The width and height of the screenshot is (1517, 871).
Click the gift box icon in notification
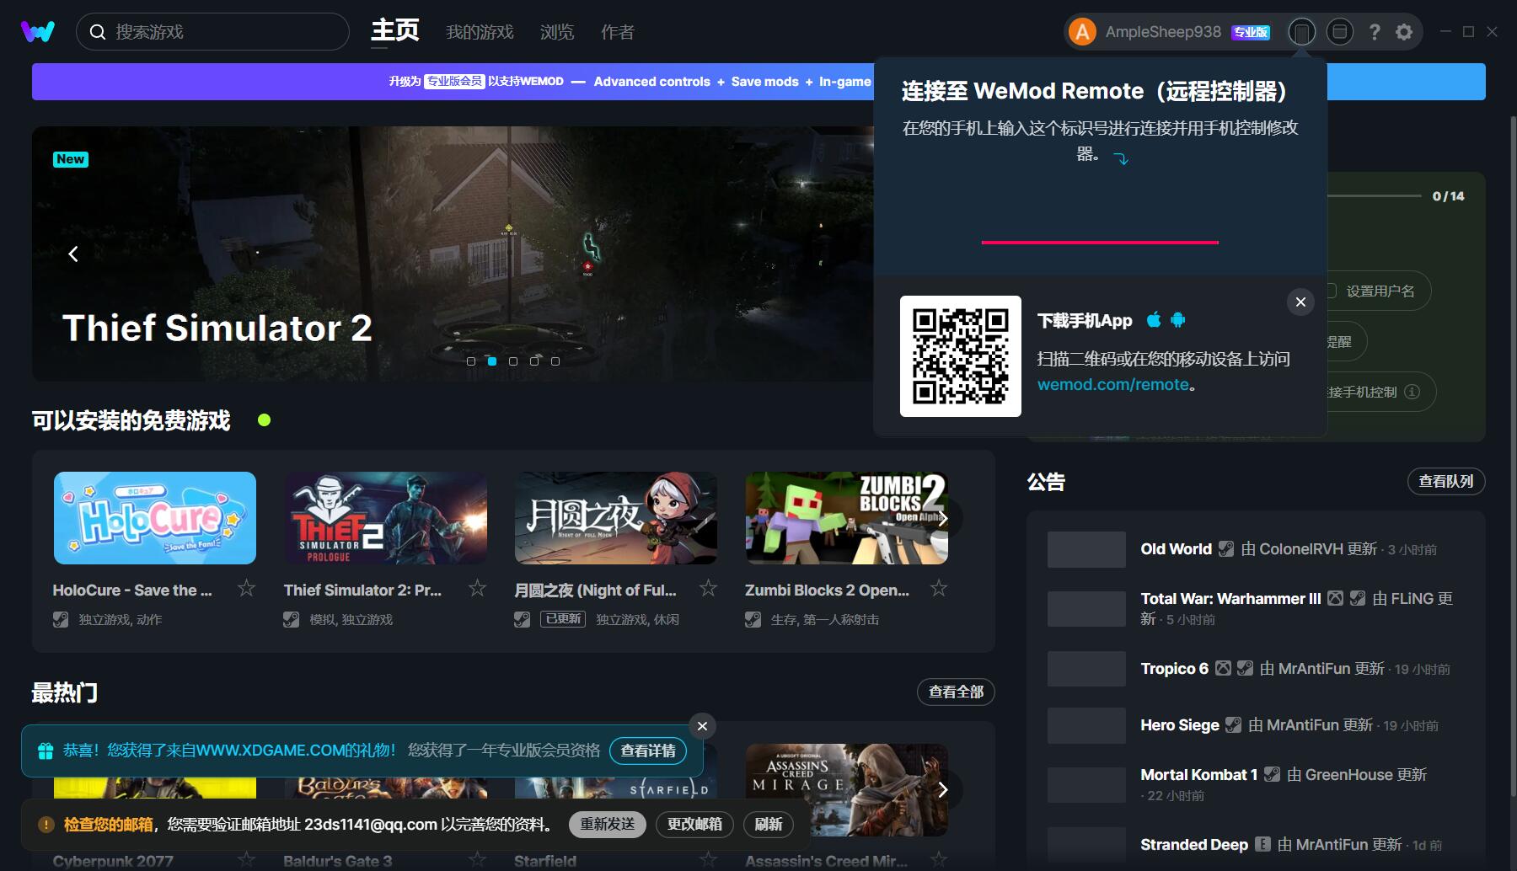point(46,751)
